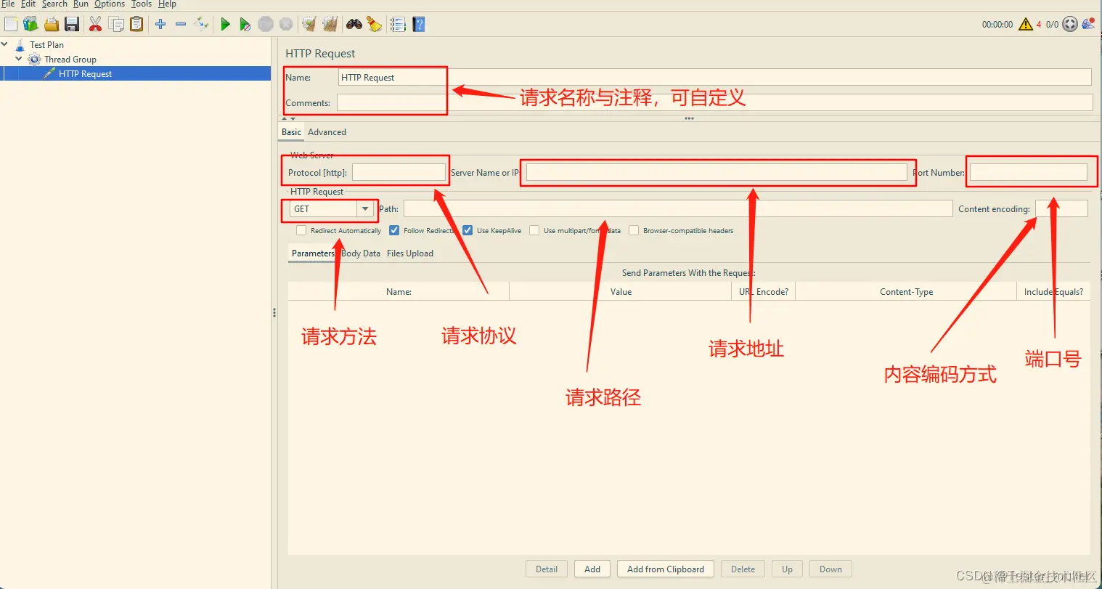Screen dimensions: 1102x589
Task: Open the Templates icon in toolbar
Action: pyautogui.click(x=30, y=24)
